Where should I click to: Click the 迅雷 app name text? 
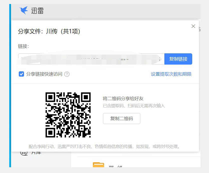tap(37, 11)
